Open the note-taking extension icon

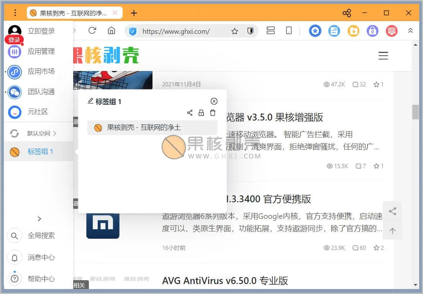334,31
